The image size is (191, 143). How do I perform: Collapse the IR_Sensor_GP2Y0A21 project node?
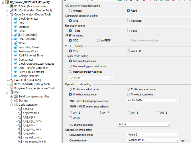3,2
